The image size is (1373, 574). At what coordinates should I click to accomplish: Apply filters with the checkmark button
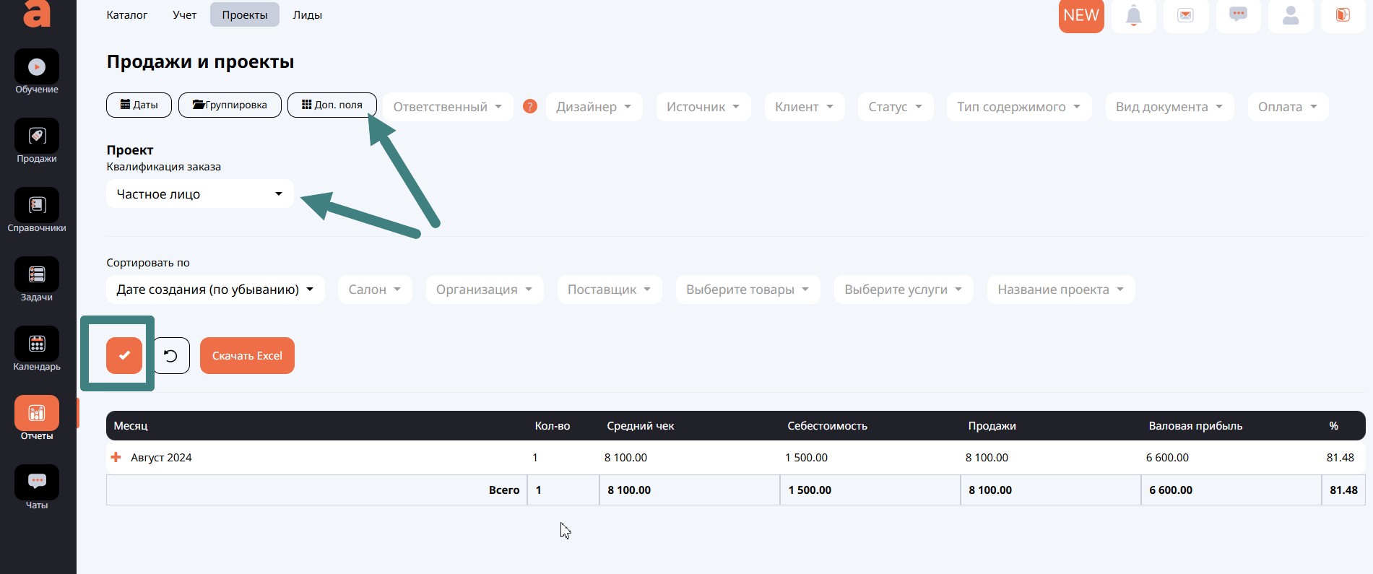point(124,355)
